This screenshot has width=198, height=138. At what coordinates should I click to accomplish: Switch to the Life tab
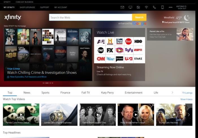(x=156, y=92)
